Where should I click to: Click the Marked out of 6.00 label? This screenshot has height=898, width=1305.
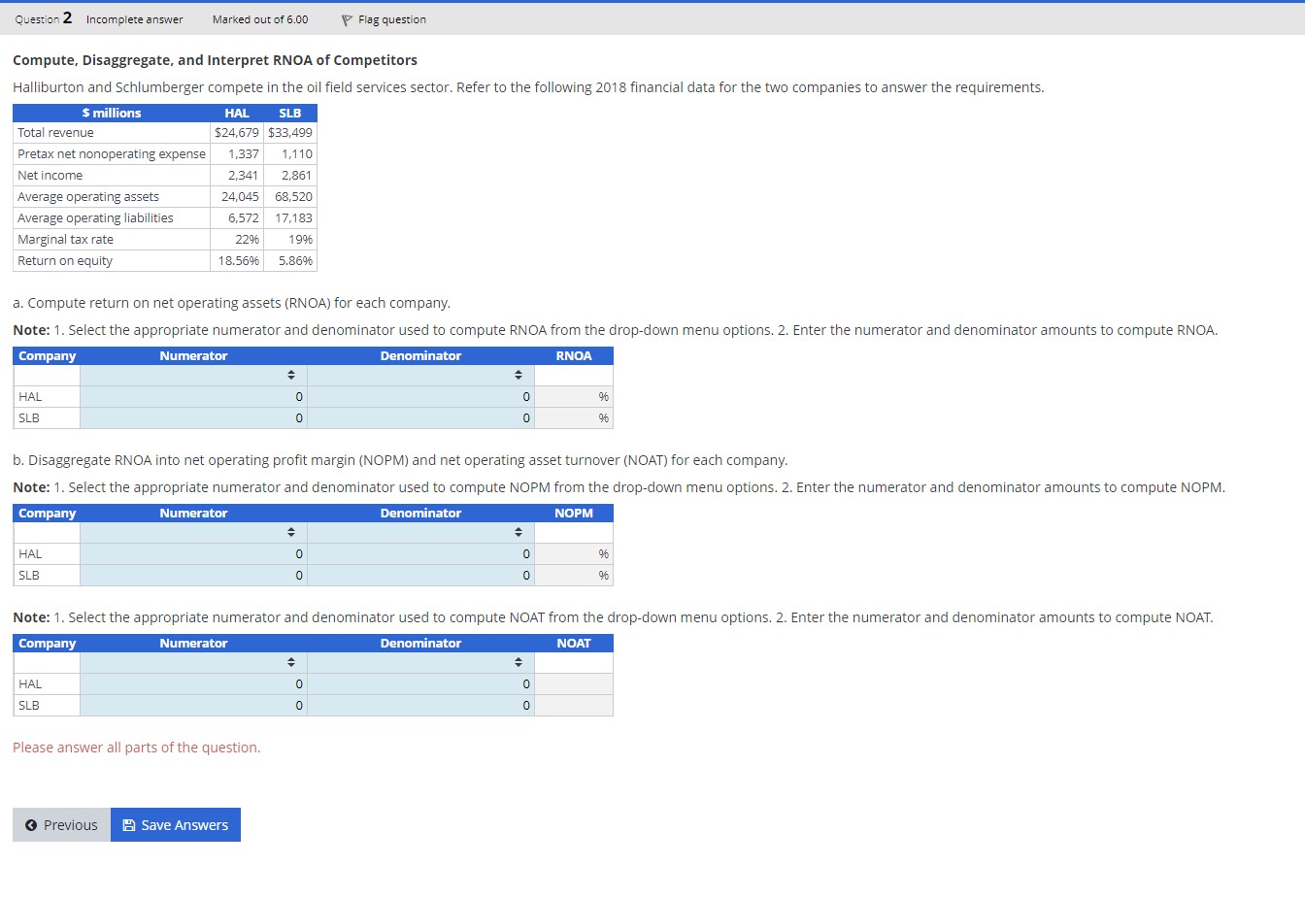(x=259, y=18)
